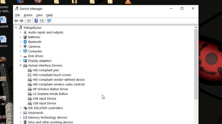The width and height of the screenshot is (222, 124).
Task: Click Scan for hardware changes monitor icon
Action: (x=49, y=21)
